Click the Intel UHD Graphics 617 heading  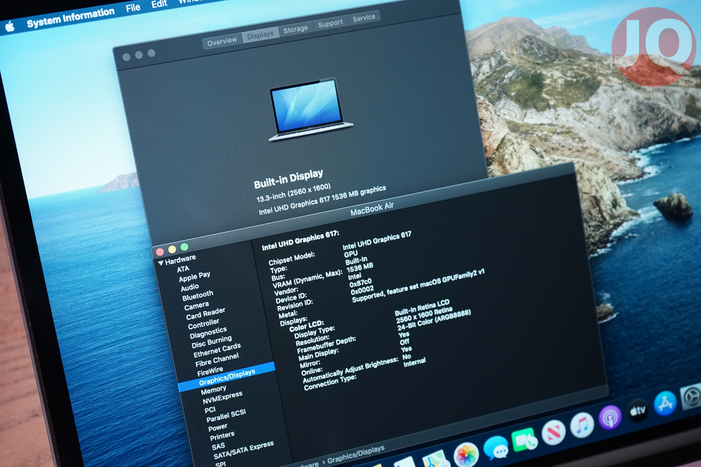coord(300,239)
